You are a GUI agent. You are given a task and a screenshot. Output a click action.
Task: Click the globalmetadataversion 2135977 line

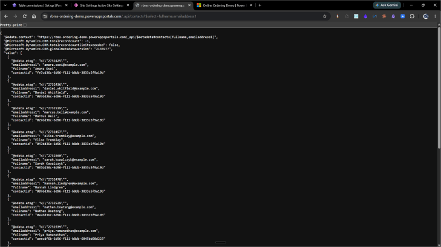pyautogui.click(x=58, y=49)
